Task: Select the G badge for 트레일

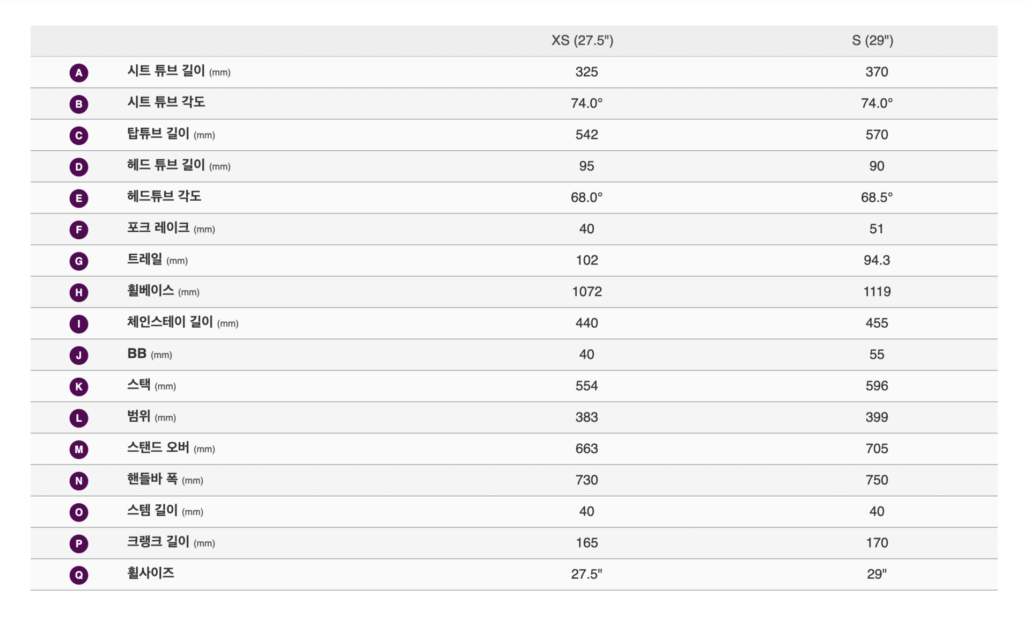Action: pyautogui.click(x=79, y=261)
